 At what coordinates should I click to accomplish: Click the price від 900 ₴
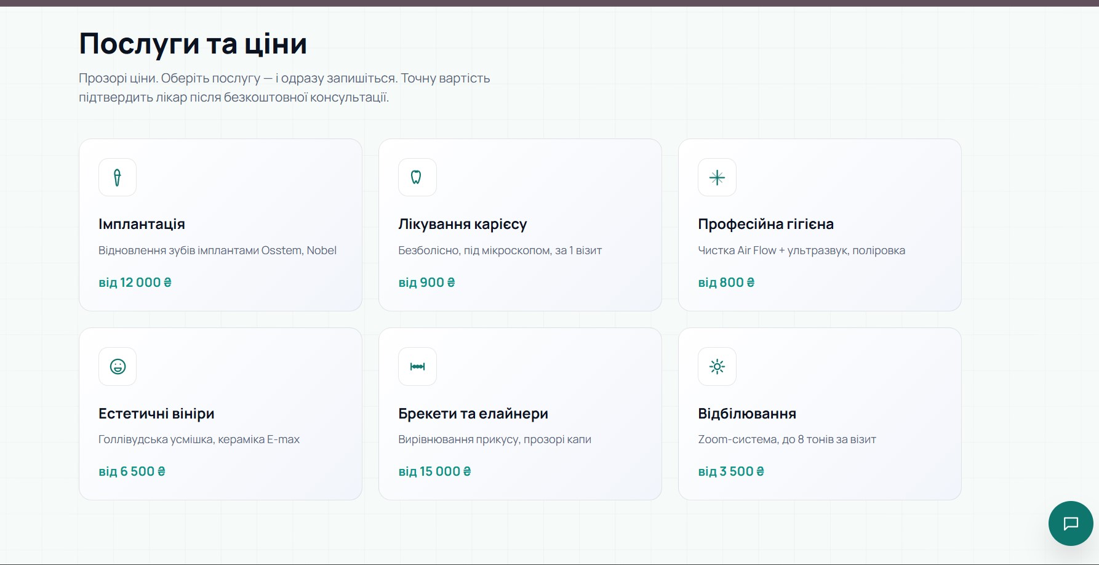(x=426, y=282)
